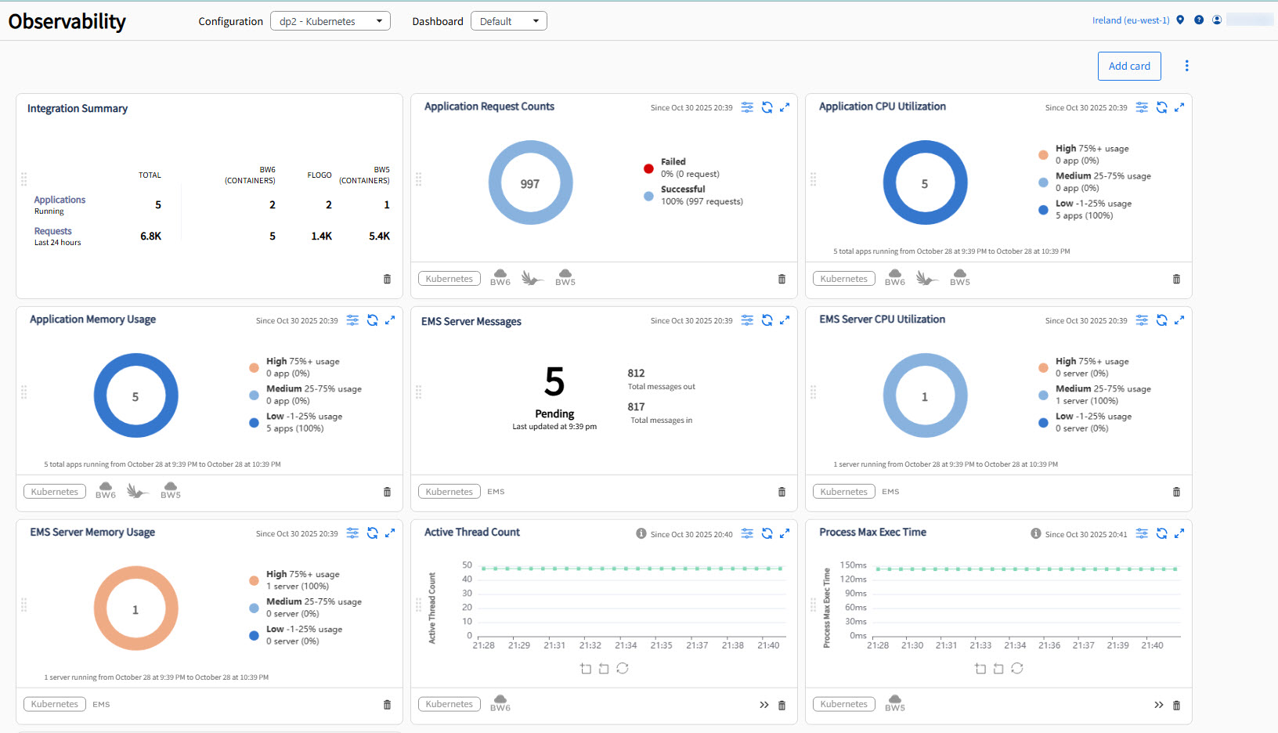Screen dimensions: 1278x733
Task: Expand the EMS Server Messages card fullscreen
Action: click(x=785, y=320)
